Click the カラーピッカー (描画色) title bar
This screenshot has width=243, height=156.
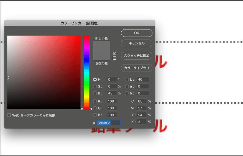pos(80,23)
